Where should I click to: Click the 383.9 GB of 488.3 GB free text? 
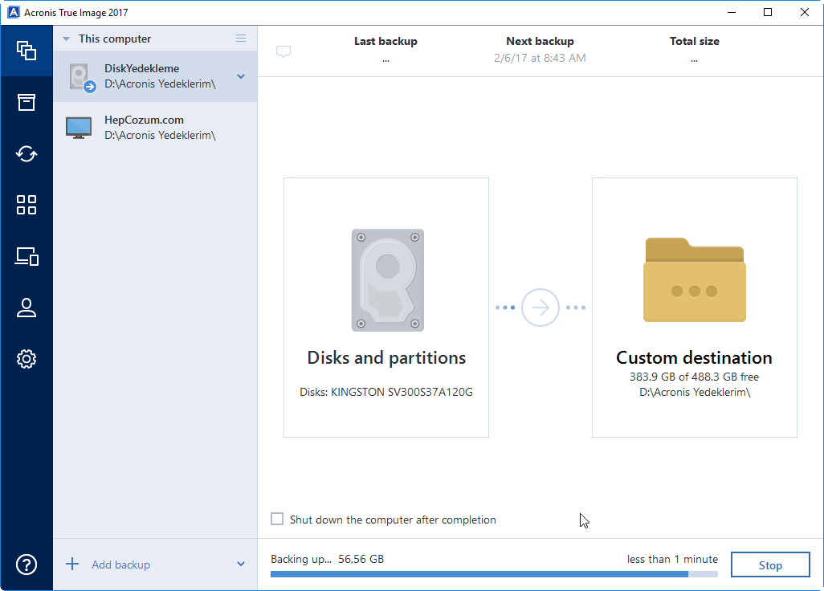coord(694,377)
